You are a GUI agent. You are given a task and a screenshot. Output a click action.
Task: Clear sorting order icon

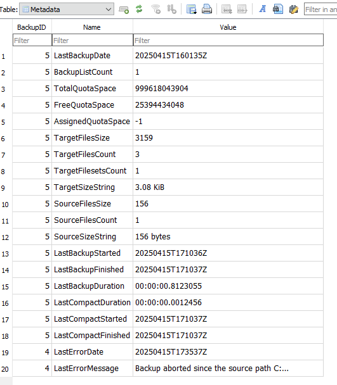pyautogui.click(x=171, y=9)
